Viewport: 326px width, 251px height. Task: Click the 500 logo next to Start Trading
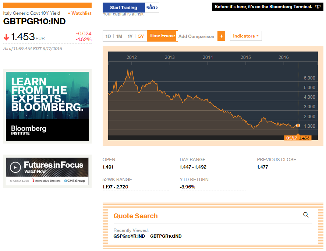[x=152, y=7]
